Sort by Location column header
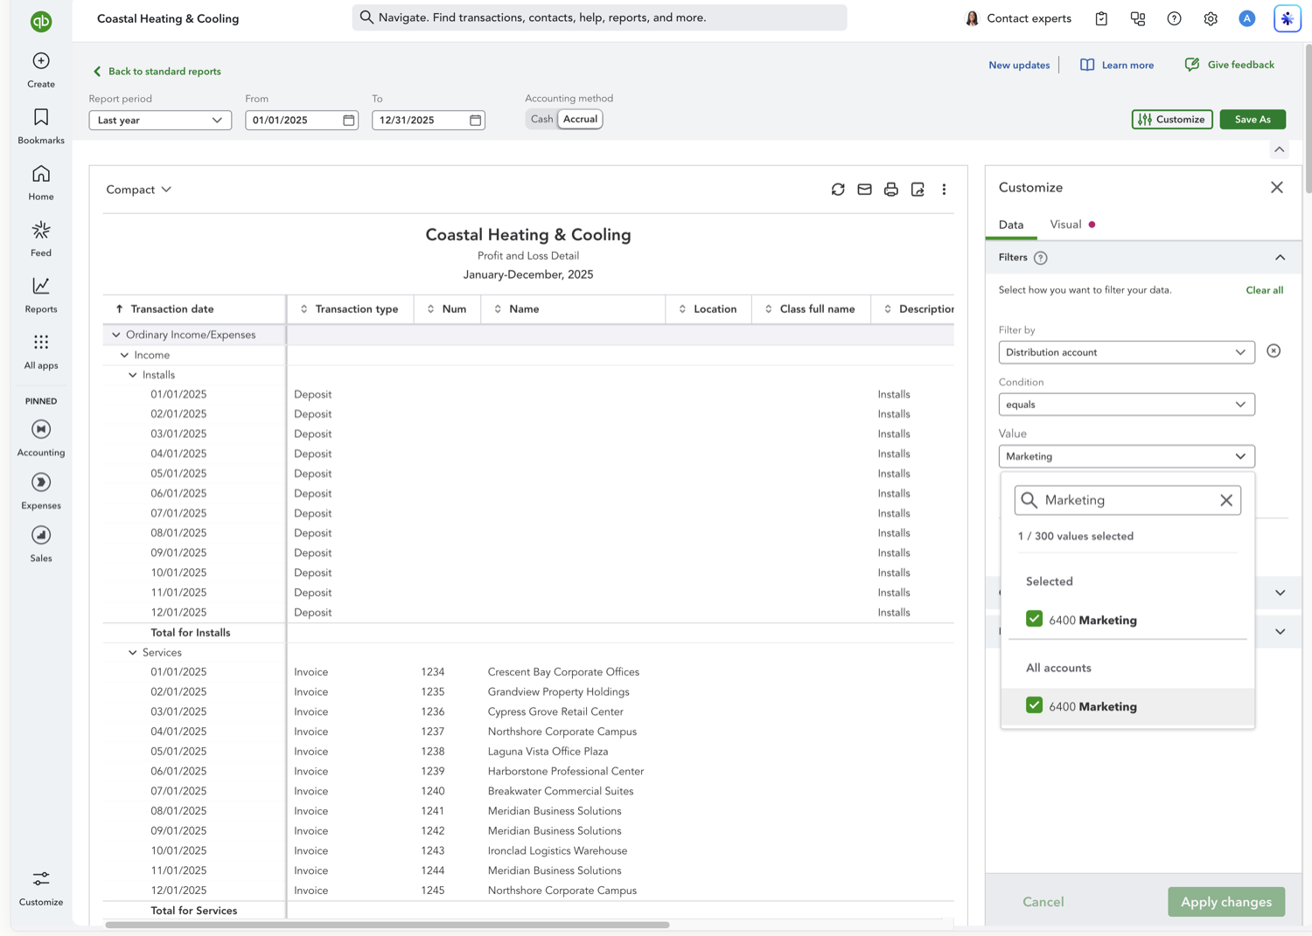The height and width of the screenshot is (936, 1312). [708, 309]
